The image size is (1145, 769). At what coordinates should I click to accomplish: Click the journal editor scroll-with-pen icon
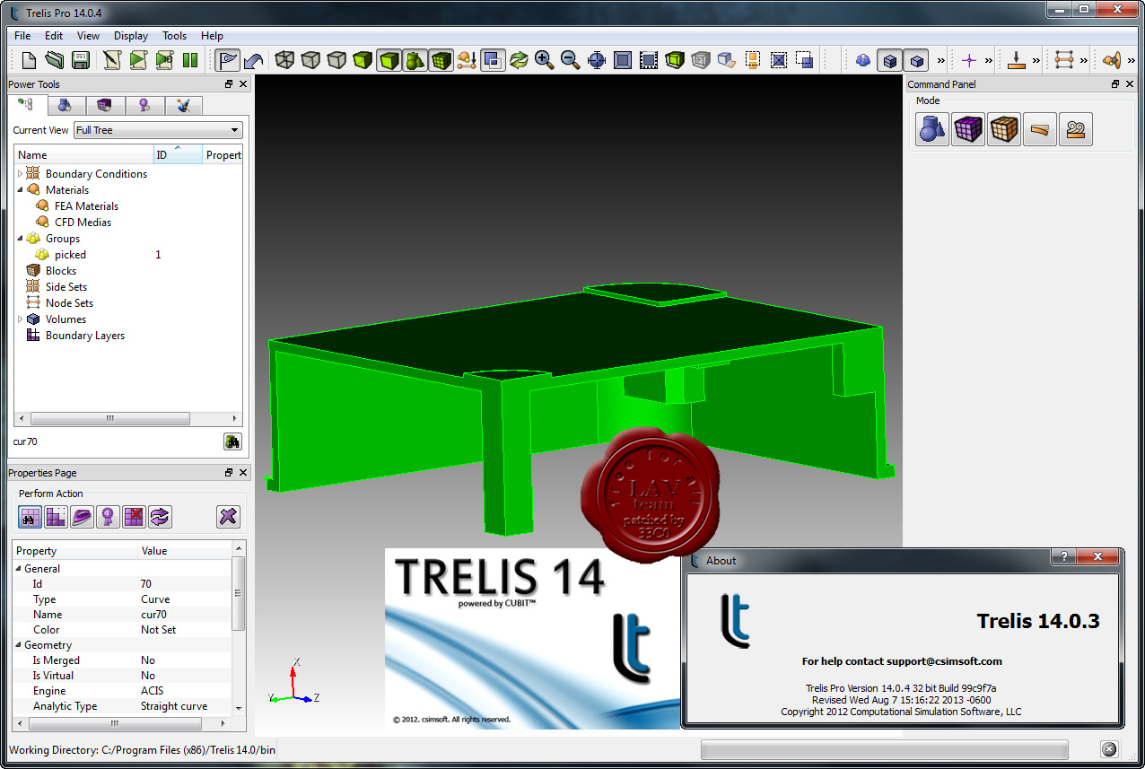point(111,60)
